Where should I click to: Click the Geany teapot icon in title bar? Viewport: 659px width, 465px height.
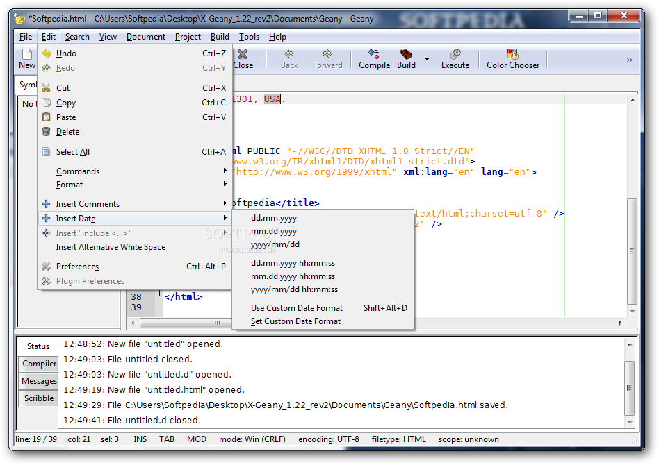[19, 19]
